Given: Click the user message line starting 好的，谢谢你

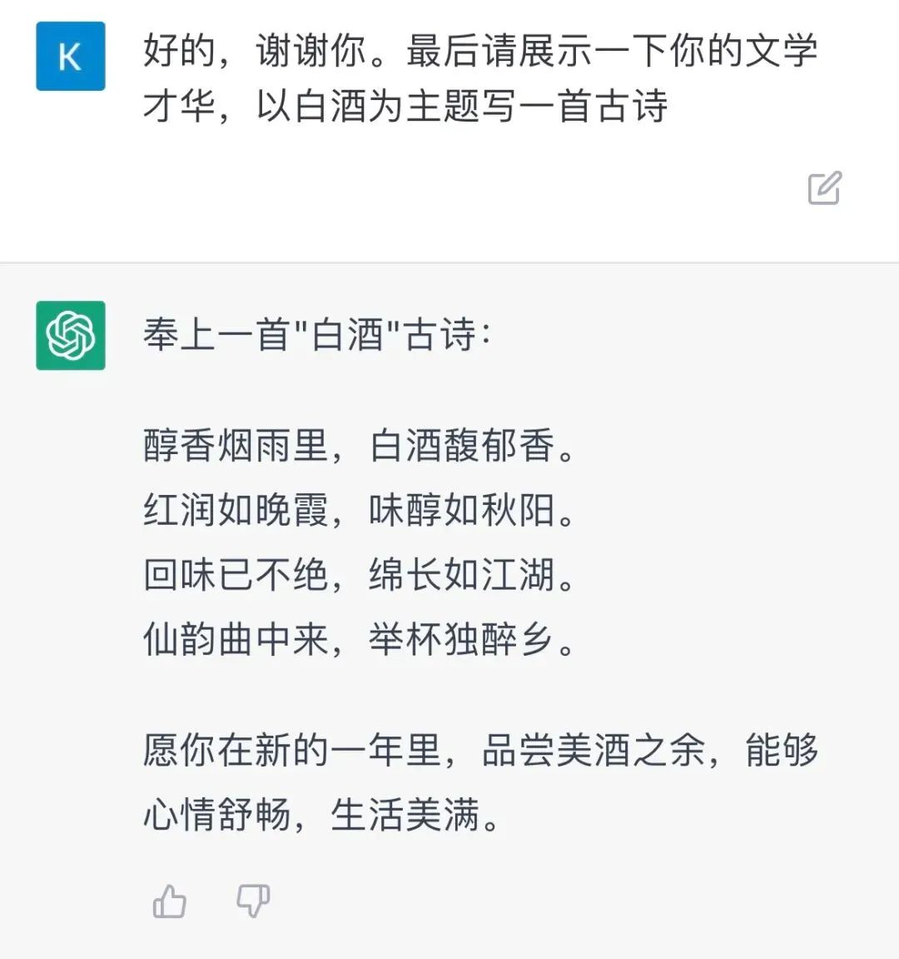Looking at the screenshot, I should pyautogui.click(x=479, y=52).
